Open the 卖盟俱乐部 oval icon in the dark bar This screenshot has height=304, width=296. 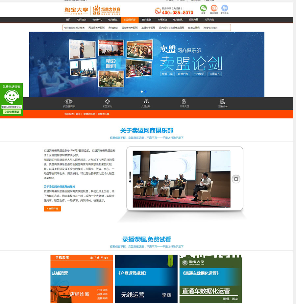[69, 101]
